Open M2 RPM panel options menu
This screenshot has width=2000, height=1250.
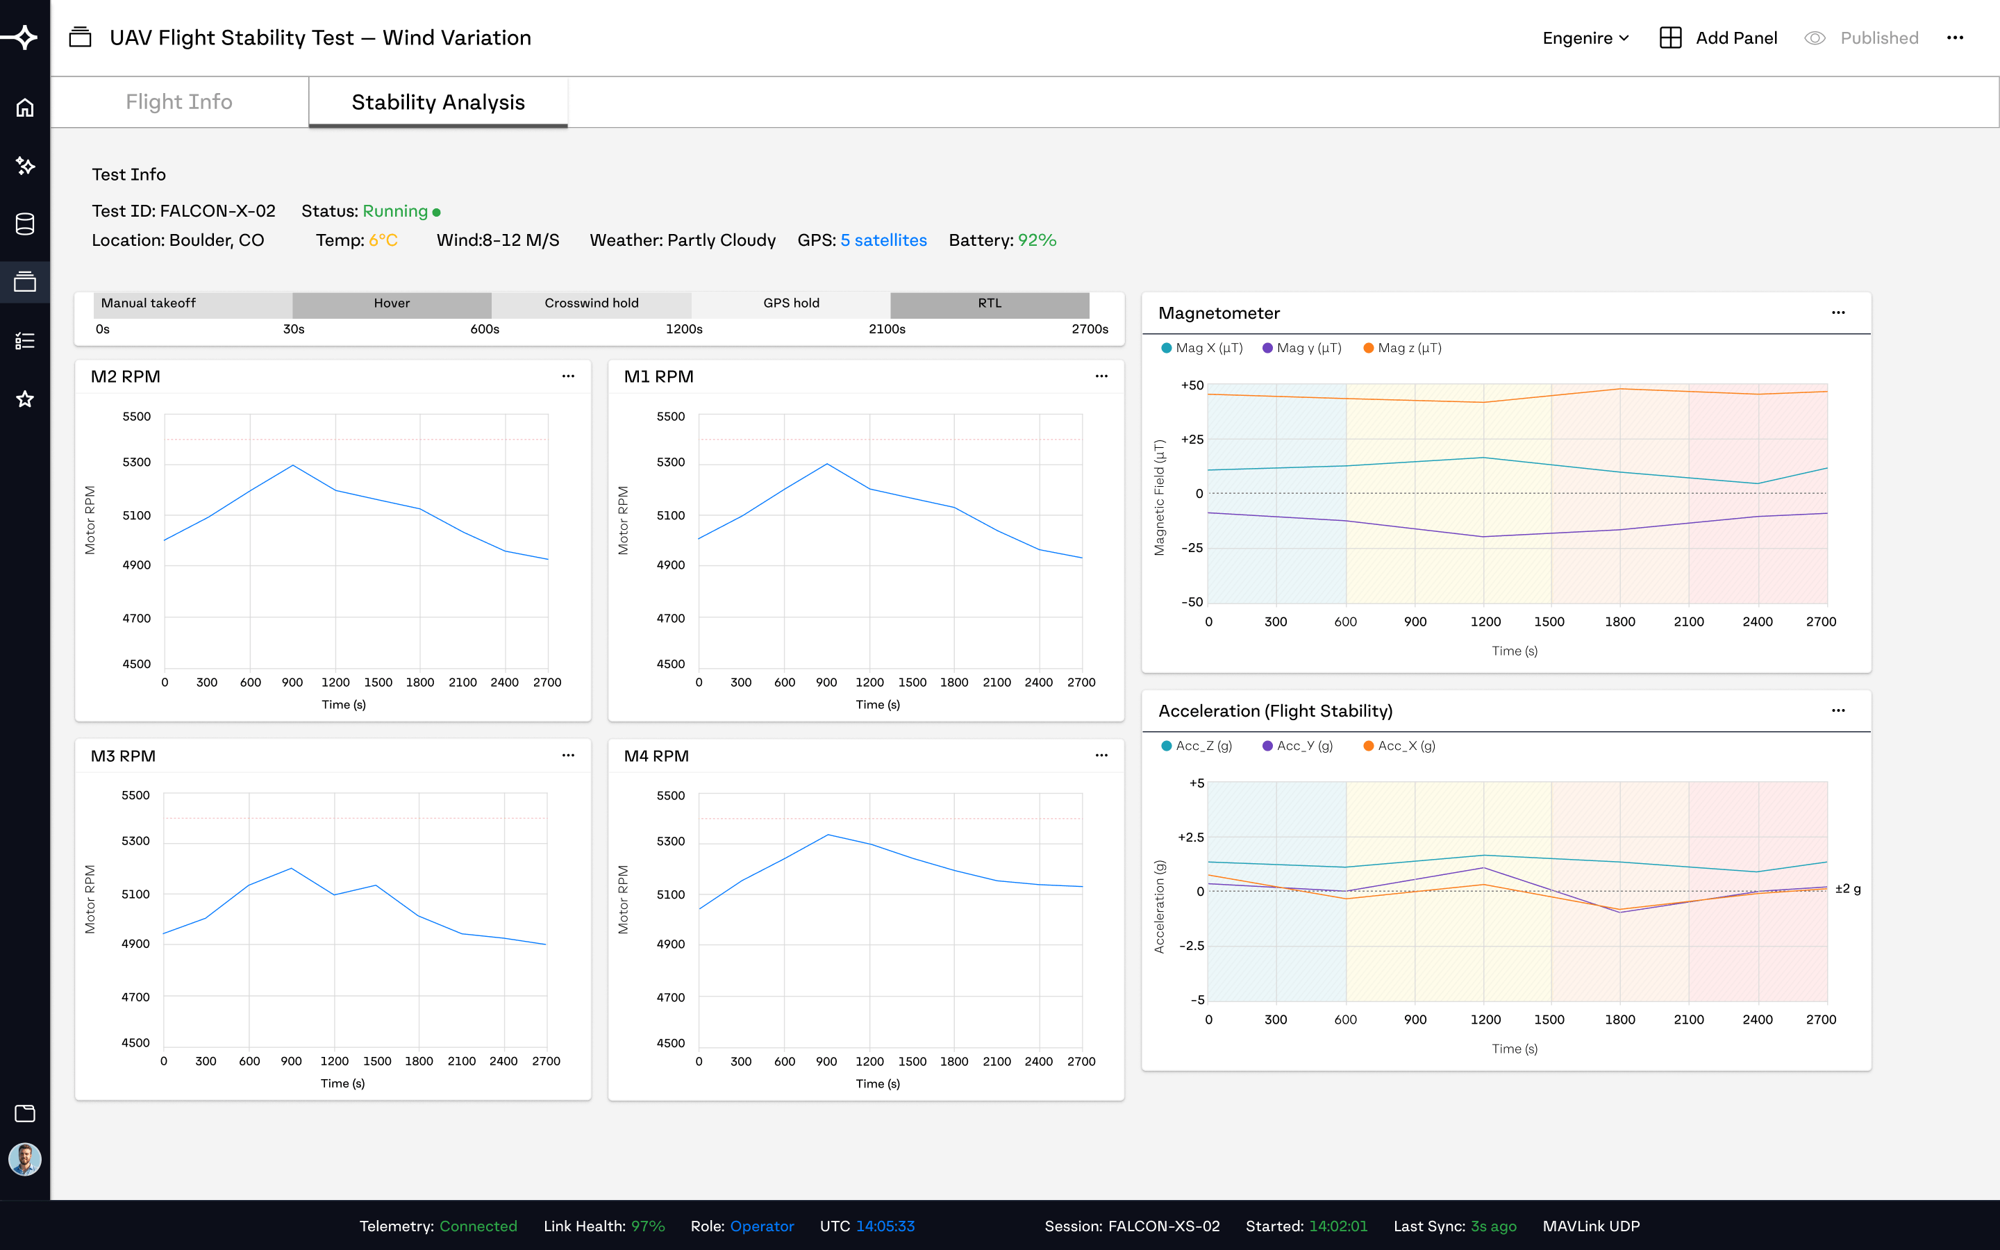coord(569,376)
